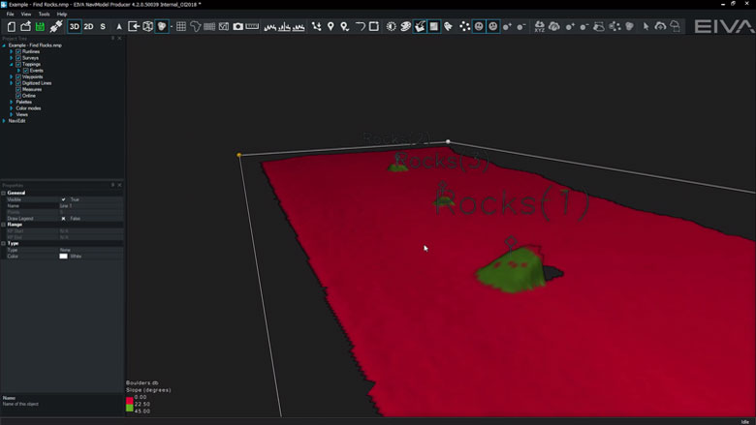This screenshot has width=756, height=425.
Task: Click the XYZ cloud export icon
Action: pyautogui.click(x=539, y=26)
